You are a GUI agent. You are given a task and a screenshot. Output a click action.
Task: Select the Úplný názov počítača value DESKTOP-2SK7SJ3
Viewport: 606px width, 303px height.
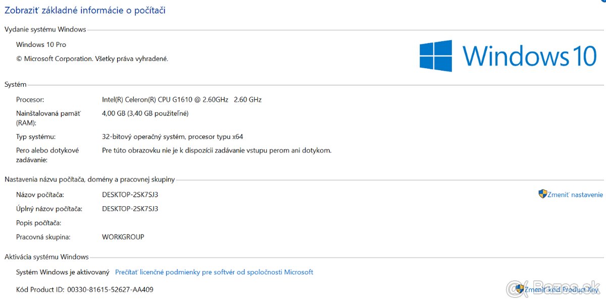point(130,209)
